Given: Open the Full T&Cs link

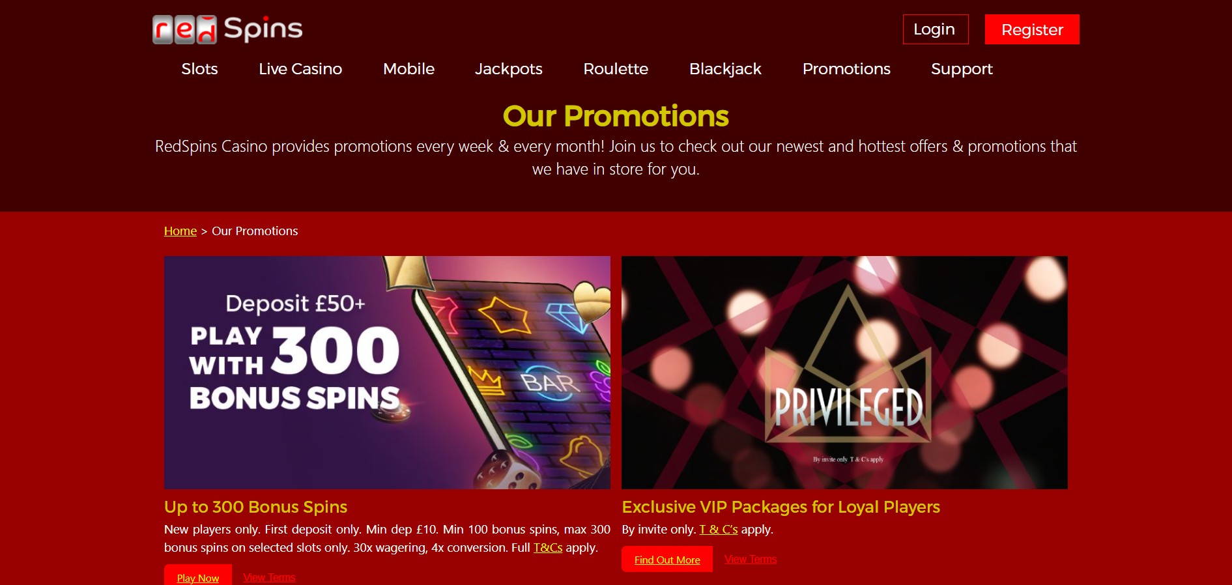Looking at the screenshot, I should (x=548, y=548).
